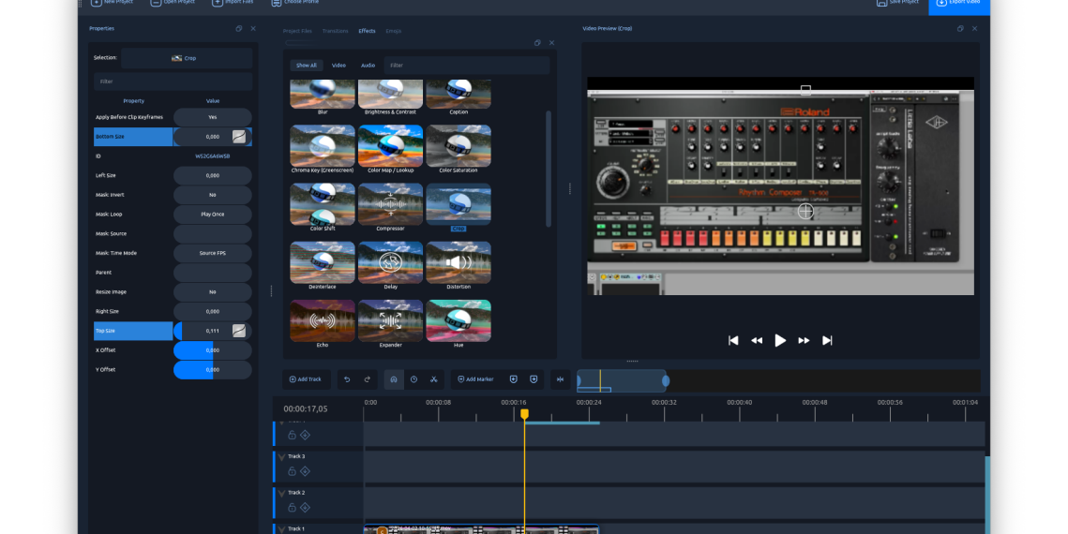Open the Selection dropdown showing Crop
The image size is (1068, 534).
coord(186,58)
